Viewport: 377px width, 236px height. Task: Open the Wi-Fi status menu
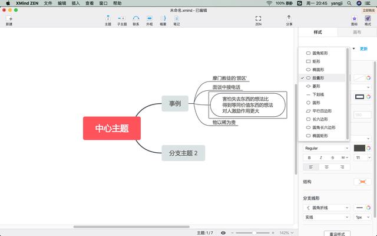click(269, 3)
